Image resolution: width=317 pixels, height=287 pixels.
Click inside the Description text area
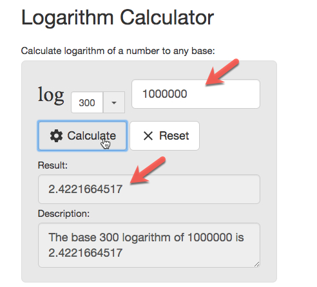coord(149,245)
